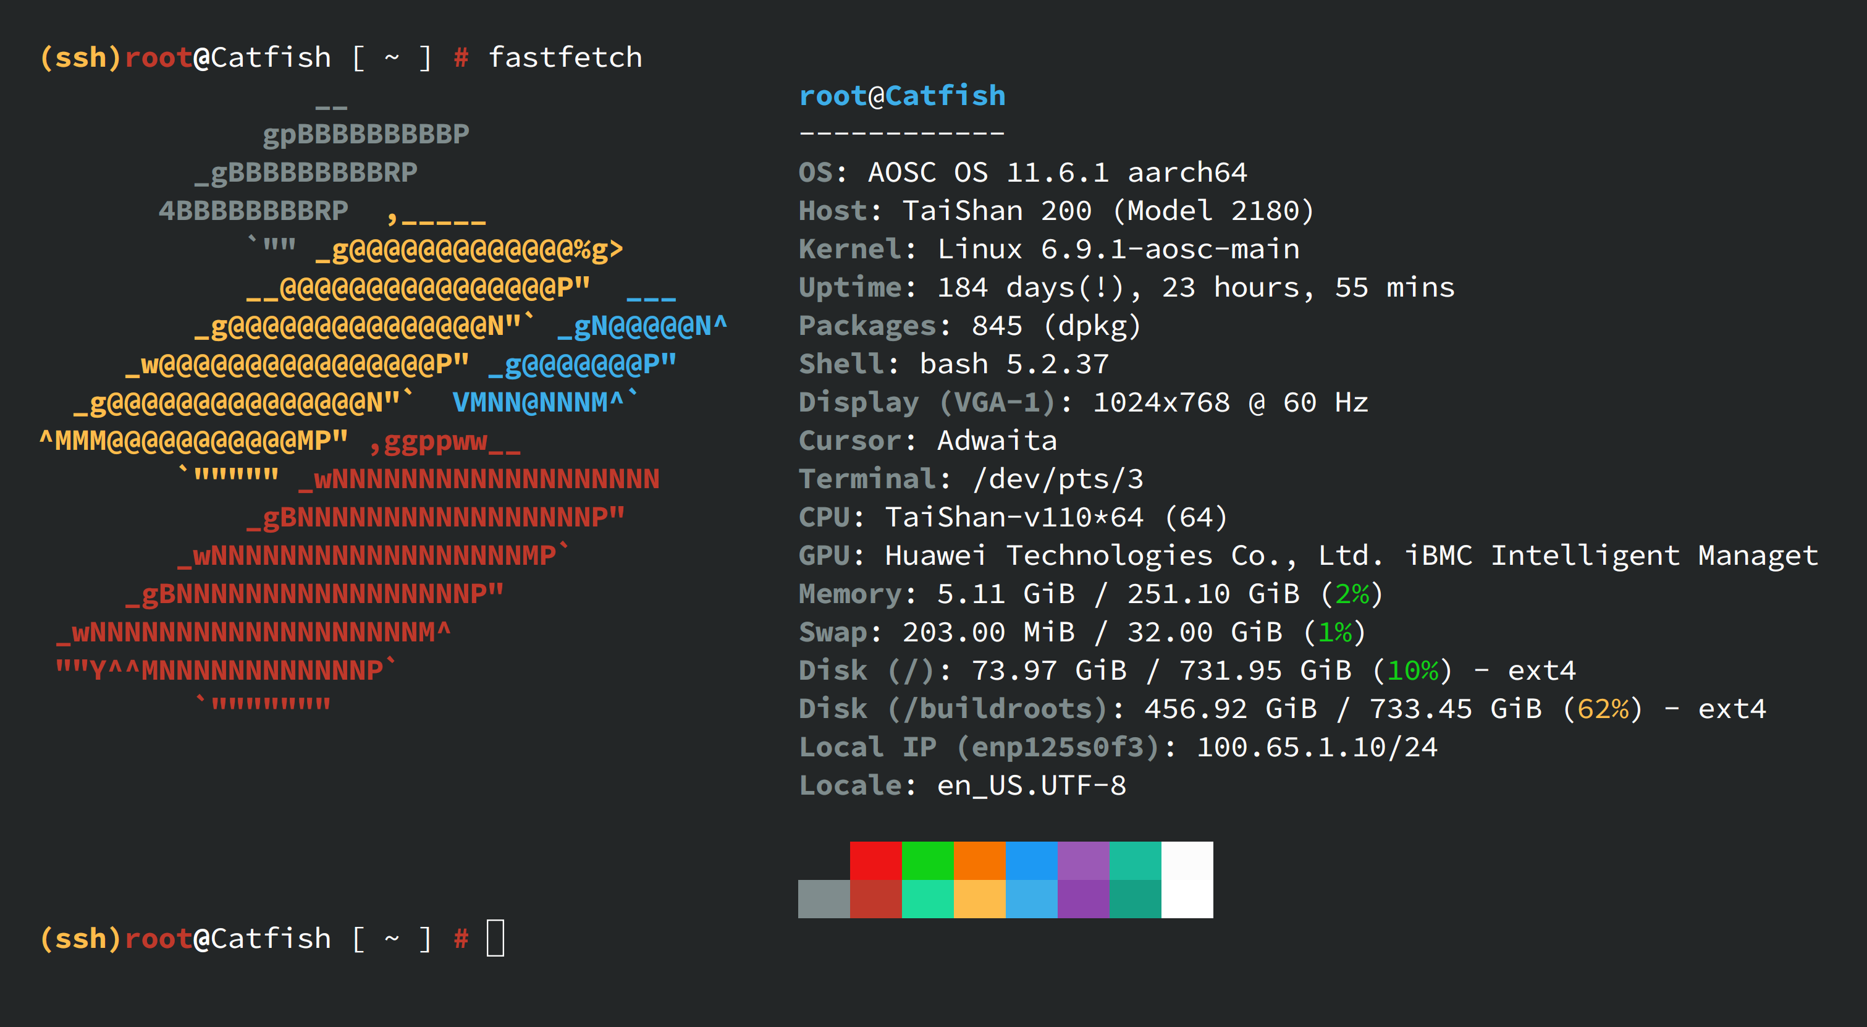Click the 62% buildroots disk usage value
The width and height of the screenshot is (1867, 1027).
[1603, 709]
